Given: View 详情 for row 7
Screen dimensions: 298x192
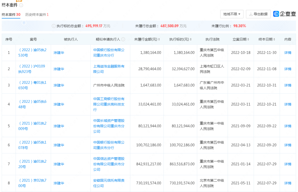Looking at the screenshot, I should click(288, 164).
